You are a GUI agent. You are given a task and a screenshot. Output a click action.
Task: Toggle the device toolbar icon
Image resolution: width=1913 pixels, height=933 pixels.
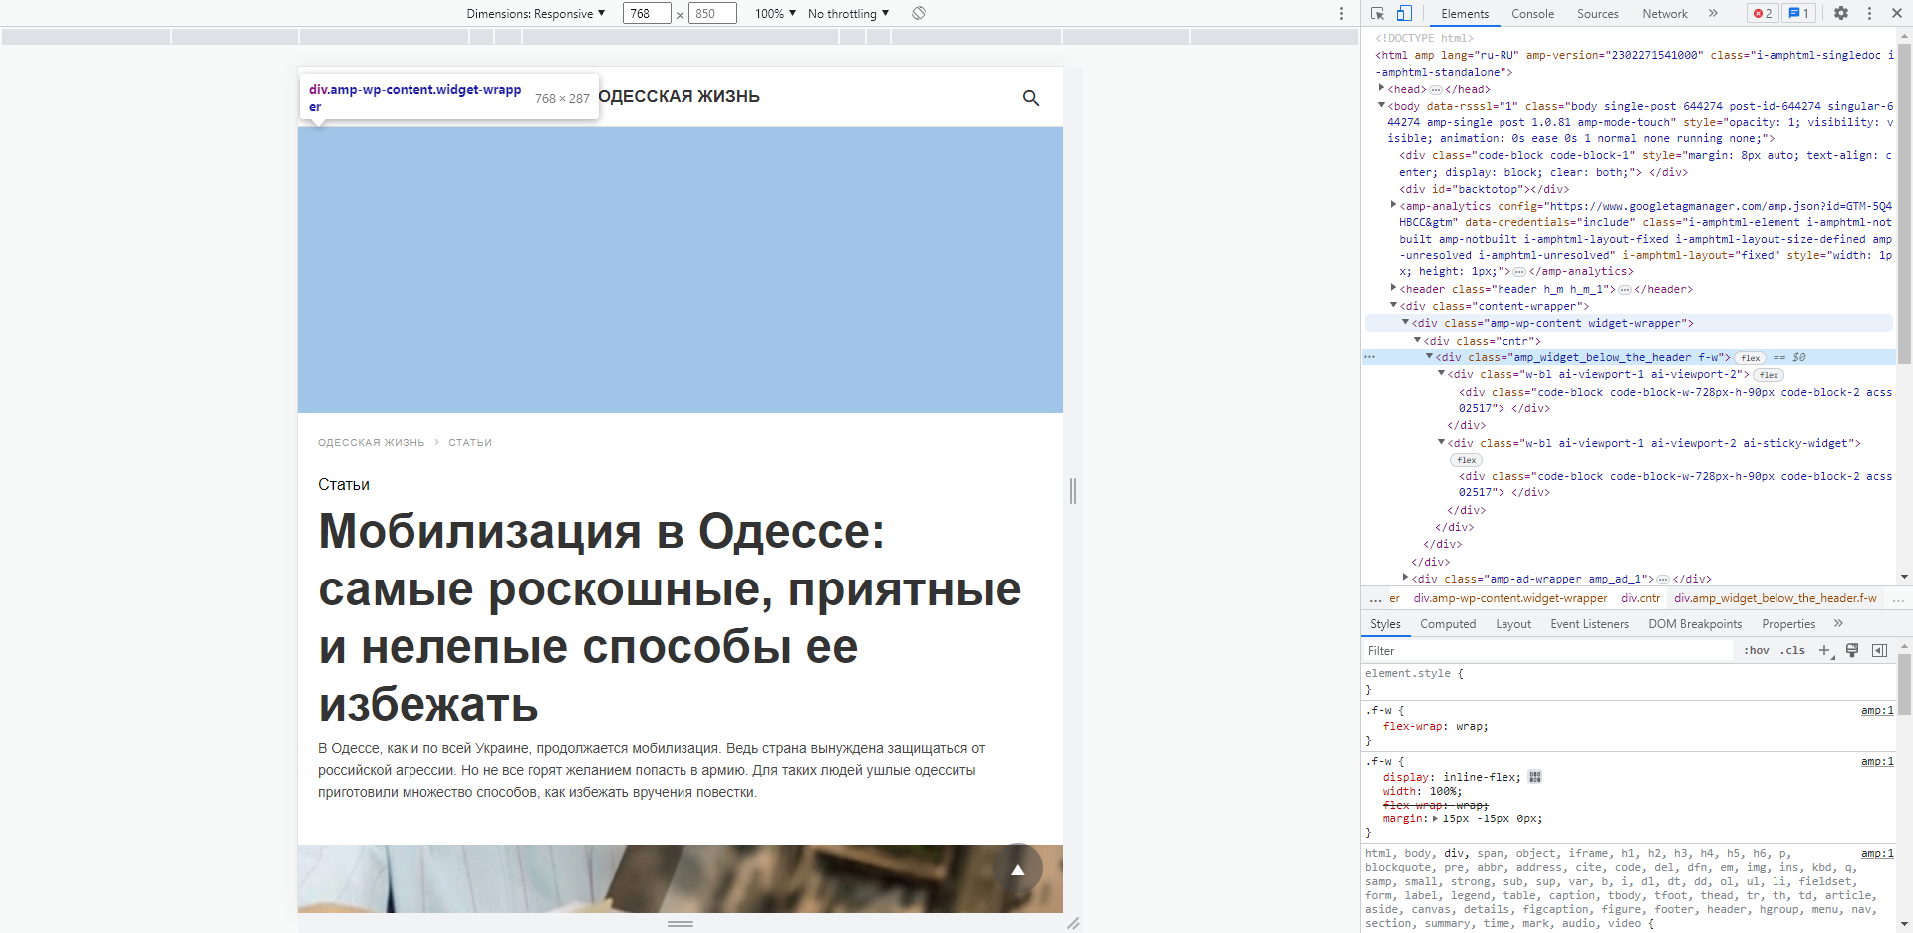pos(1405,13)
